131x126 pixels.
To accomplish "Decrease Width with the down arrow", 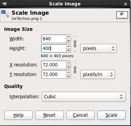I will (68, 41).
